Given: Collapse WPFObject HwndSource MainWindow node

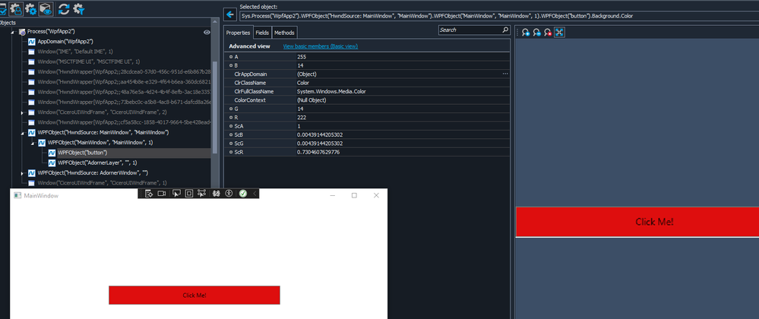Looking at the screenshot, I should (x=22, y=133).
